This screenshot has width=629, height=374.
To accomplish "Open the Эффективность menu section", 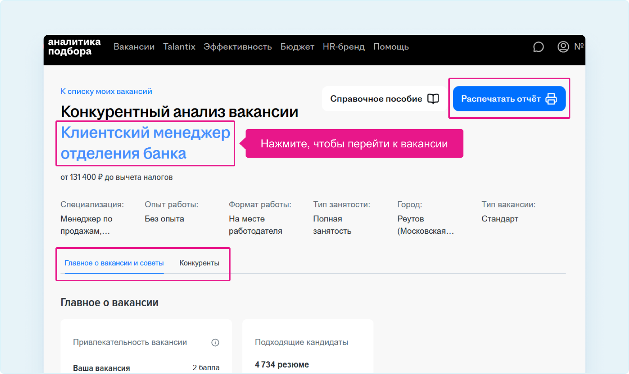I will (x=238, y=47).
